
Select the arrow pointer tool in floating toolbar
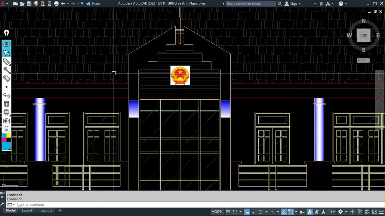click(x=6, y=53)
